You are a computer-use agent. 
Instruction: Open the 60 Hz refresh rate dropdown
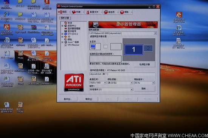[x=144, y=83]
